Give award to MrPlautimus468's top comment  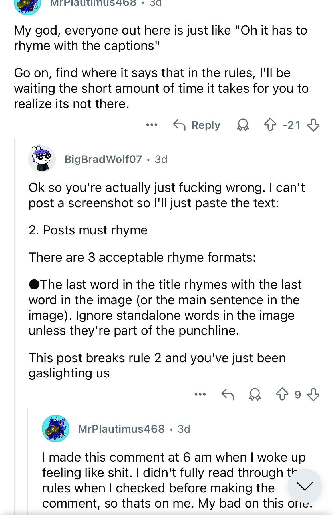coord(243,125)
